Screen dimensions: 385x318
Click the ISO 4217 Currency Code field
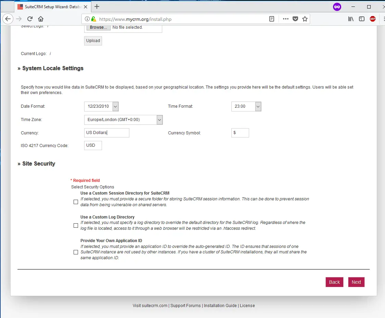[x=93, y=145]
